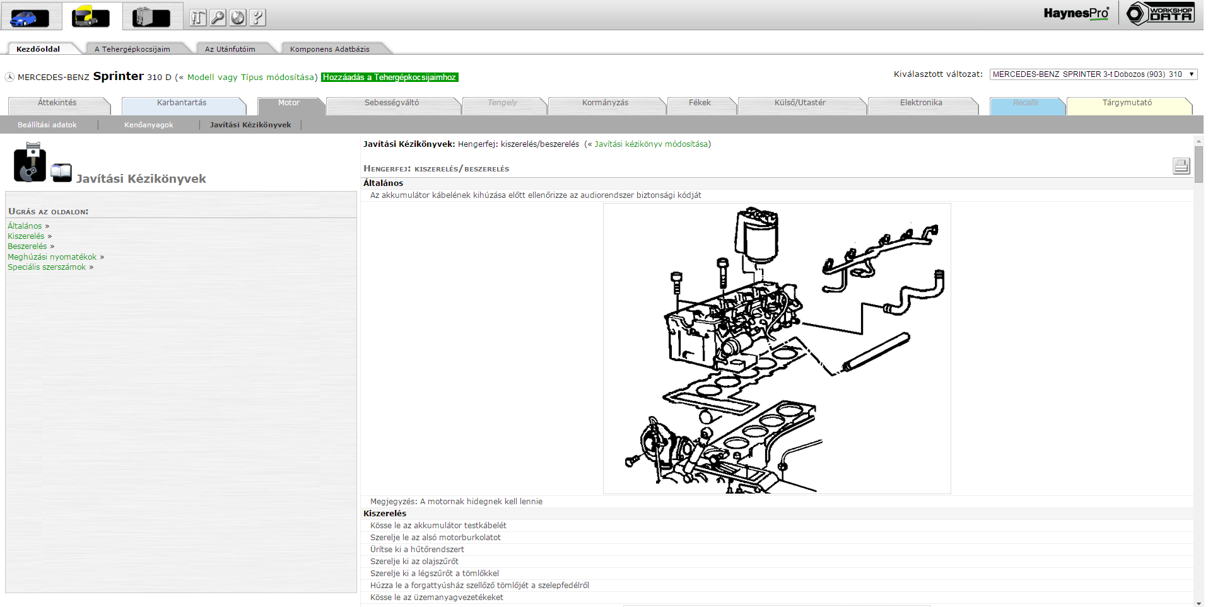The width and height of the screenshot is (1208, 607).
Task: Open the globe language icon
Action: pos(238,18)
